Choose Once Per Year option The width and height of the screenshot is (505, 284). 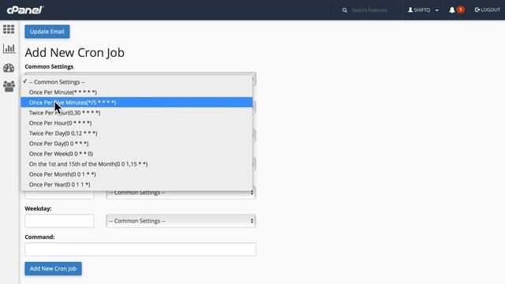pyautogui.click(x=137, y=185)
